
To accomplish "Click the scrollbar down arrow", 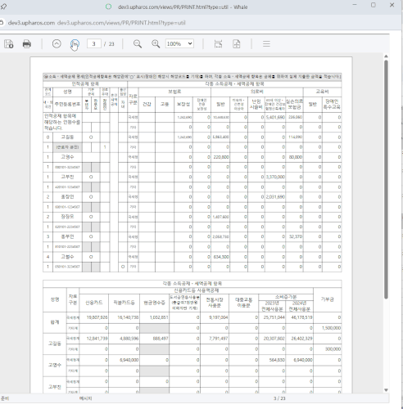I will click(x=386, y=390).
